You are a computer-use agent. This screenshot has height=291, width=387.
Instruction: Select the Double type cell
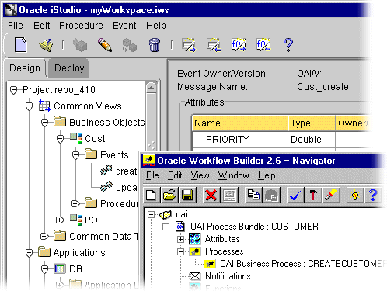click(312, 140)
